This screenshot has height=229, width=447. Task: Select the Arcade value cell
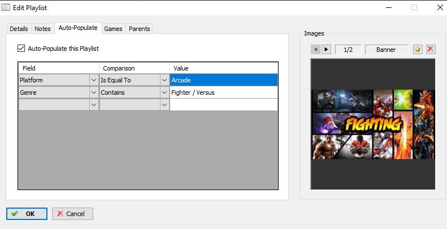(224, 80)
